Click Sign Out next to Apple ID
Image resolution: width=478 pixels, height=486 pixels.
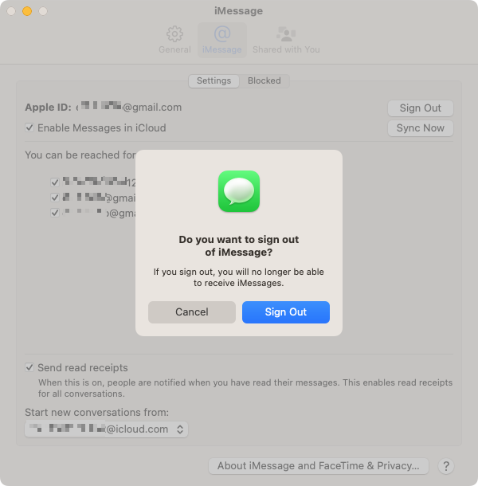421,108
